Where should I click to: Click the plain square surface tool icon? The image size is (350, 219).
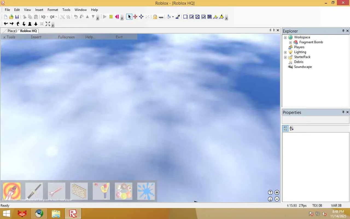[x=185, y=17]
